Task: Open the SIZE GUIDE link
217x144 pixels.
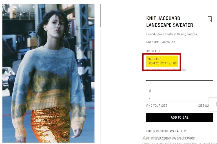Action: tap(203, 106)
